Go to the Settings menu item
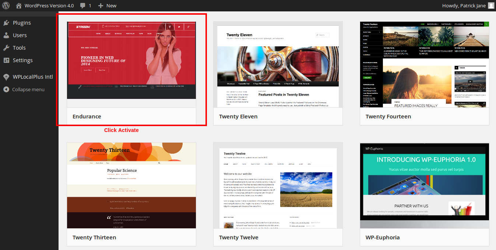 click(22, 60)
